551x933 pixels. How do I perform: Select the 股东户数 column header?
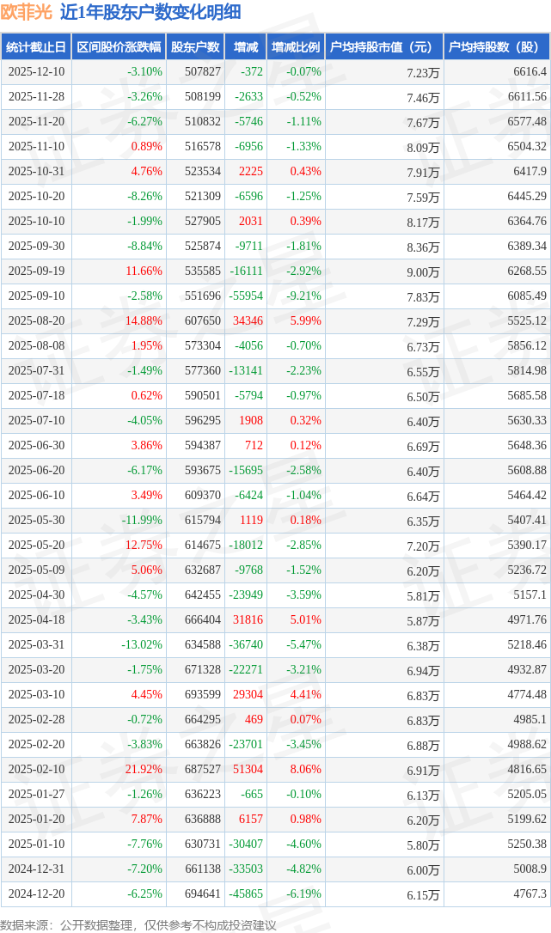[x=195, y=47]
